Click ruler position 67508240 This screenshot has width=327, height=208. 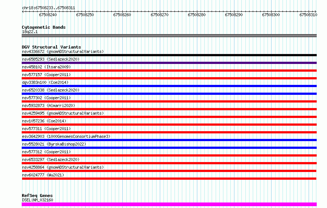(48, 15)
